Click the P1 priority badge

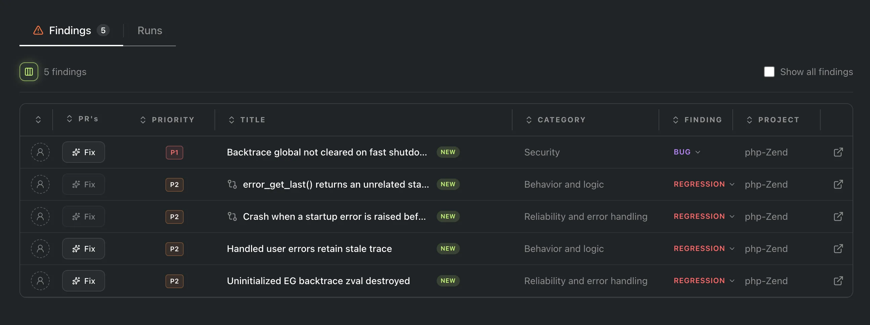point(174,152)
